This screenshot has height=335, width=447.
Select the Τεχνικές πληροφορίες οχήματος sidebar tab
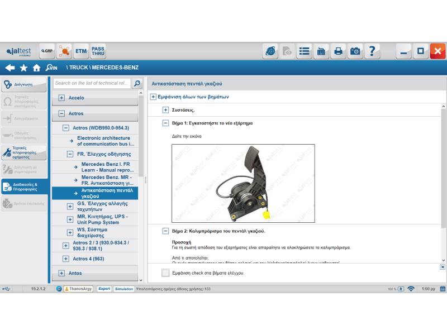coord(23,153)
